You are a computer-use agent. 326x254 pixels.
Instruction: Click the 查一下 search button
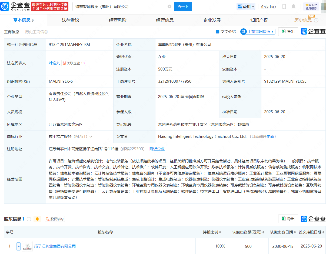pos(183,6)
